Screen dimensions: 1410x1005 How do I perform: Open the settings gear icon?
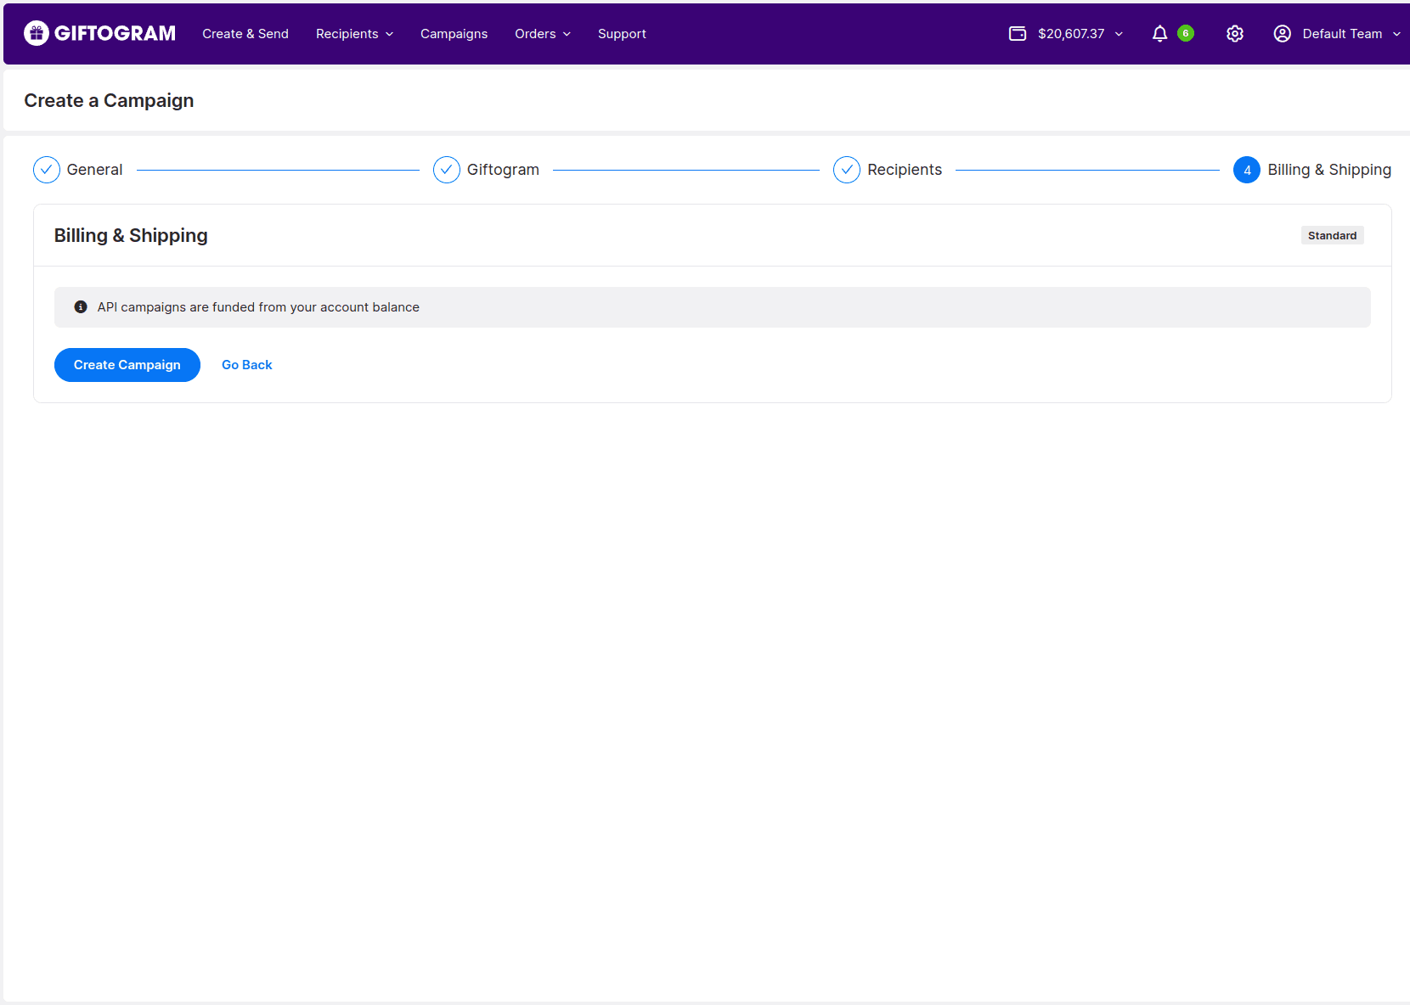[1235, 33]
